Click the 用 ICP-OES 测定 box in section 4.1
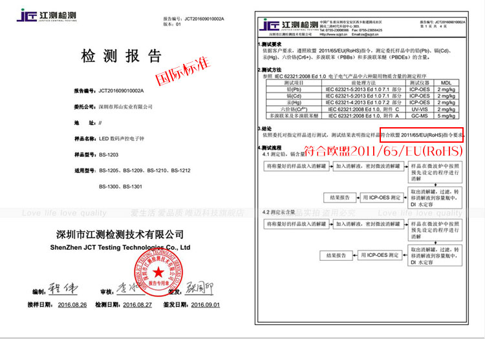The height and width of the screenshot is (339, 485). tap(382, 198)
